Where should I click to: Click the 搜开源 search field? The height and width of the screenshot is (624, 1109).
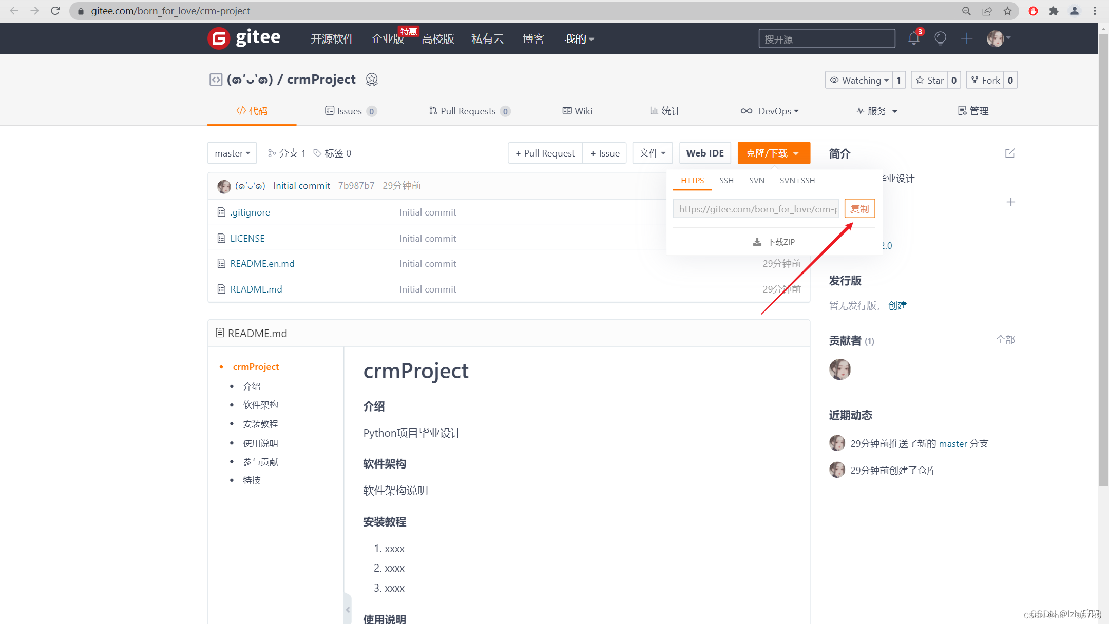tap(826, 39)
